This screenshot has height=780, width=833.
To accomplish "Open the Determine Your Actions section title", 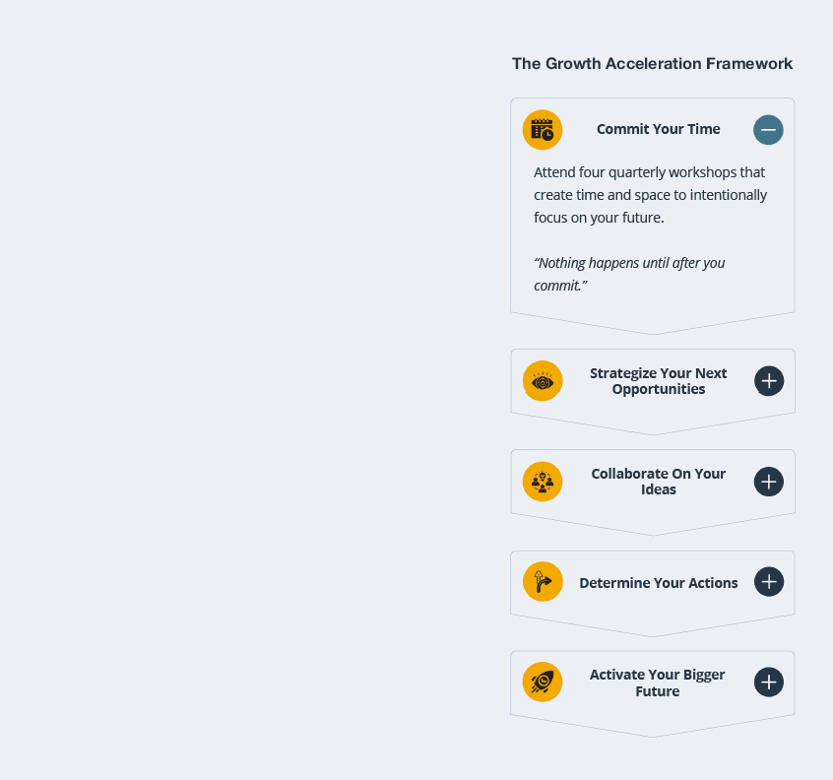I will click(658, 583).
